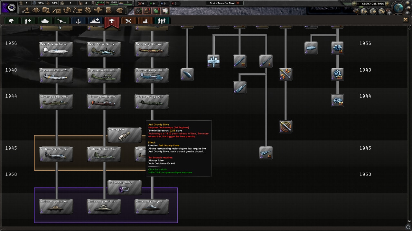
Task: Switch to the Support Companies research tab
Action: 28,21
